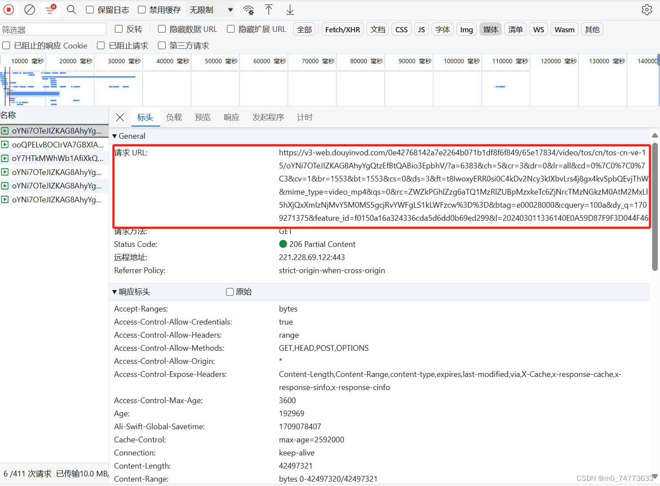660x486 pixels.
Task: Enable 禁用缓存 checkbox
Action: coord(142,10)
